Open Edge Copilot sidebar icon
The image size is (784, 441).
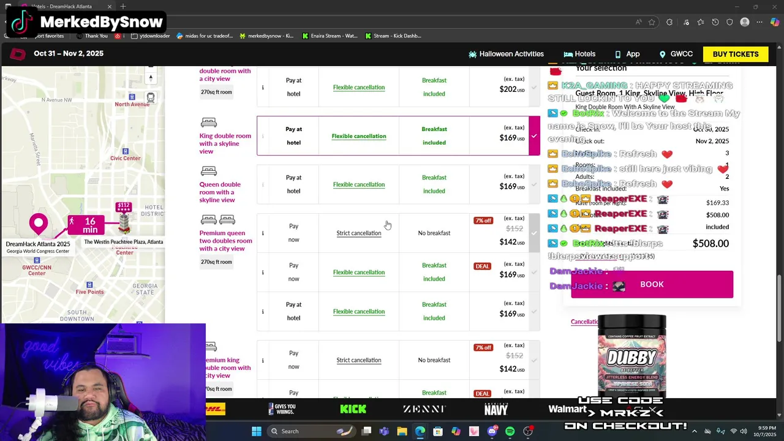click(x=775, y=22)
